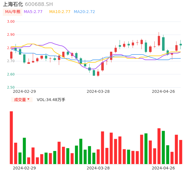Open the 成交量 indicator dropdown

(22, 100)
